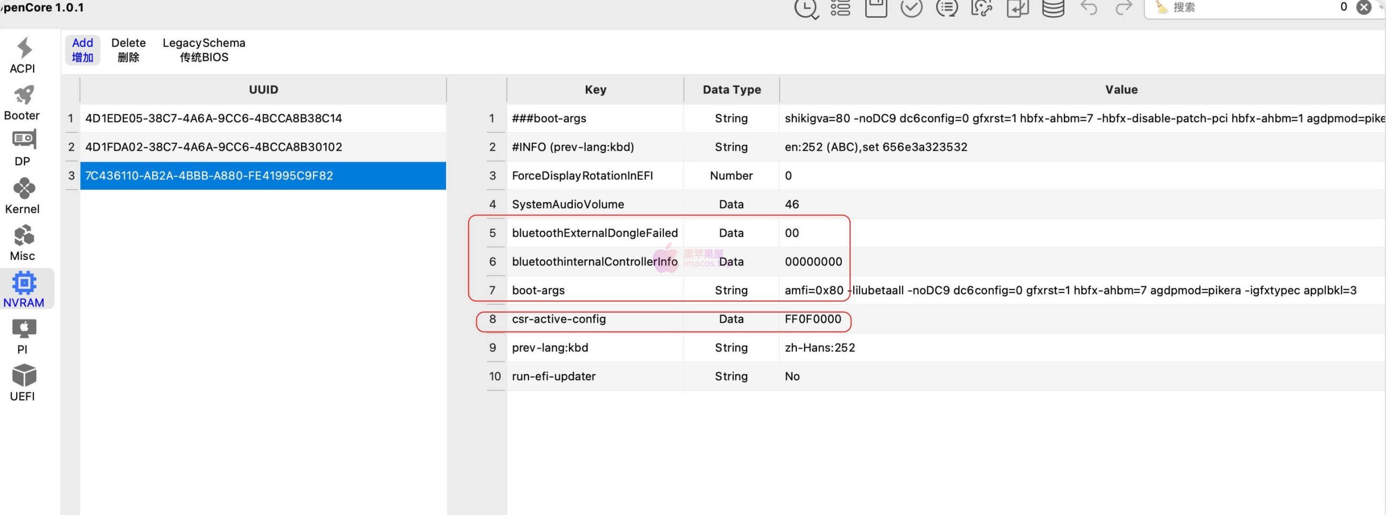Click the sync link toolbar icon

coord(982,8)
